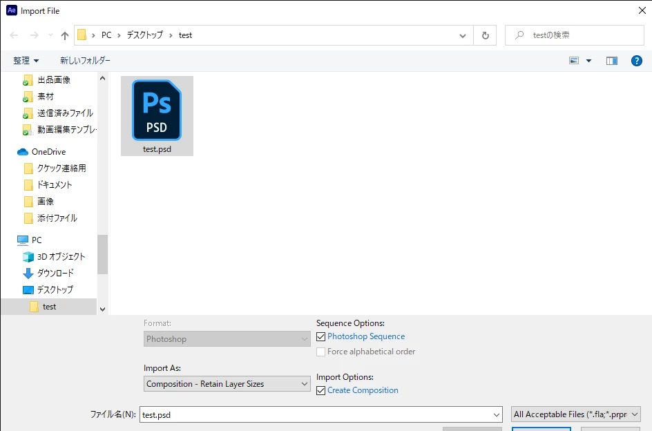The image size is (652, 431).
Task: Select デスクトップ in the navigation pane
Action: (x=55, y=290)
